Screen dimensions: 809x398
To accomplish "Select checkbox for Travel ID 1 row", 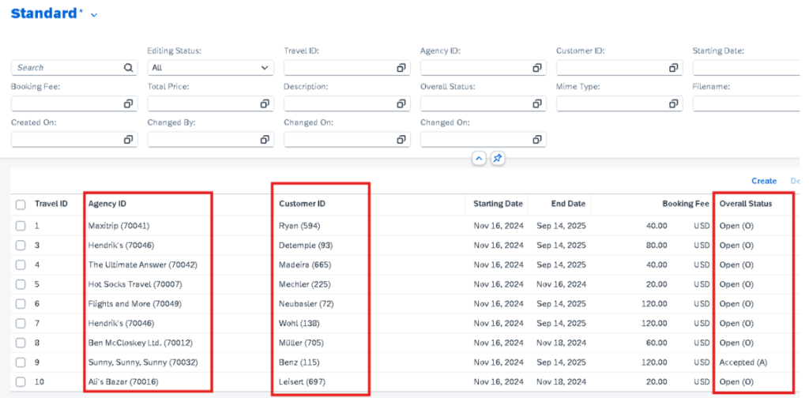I will [21, 226].
